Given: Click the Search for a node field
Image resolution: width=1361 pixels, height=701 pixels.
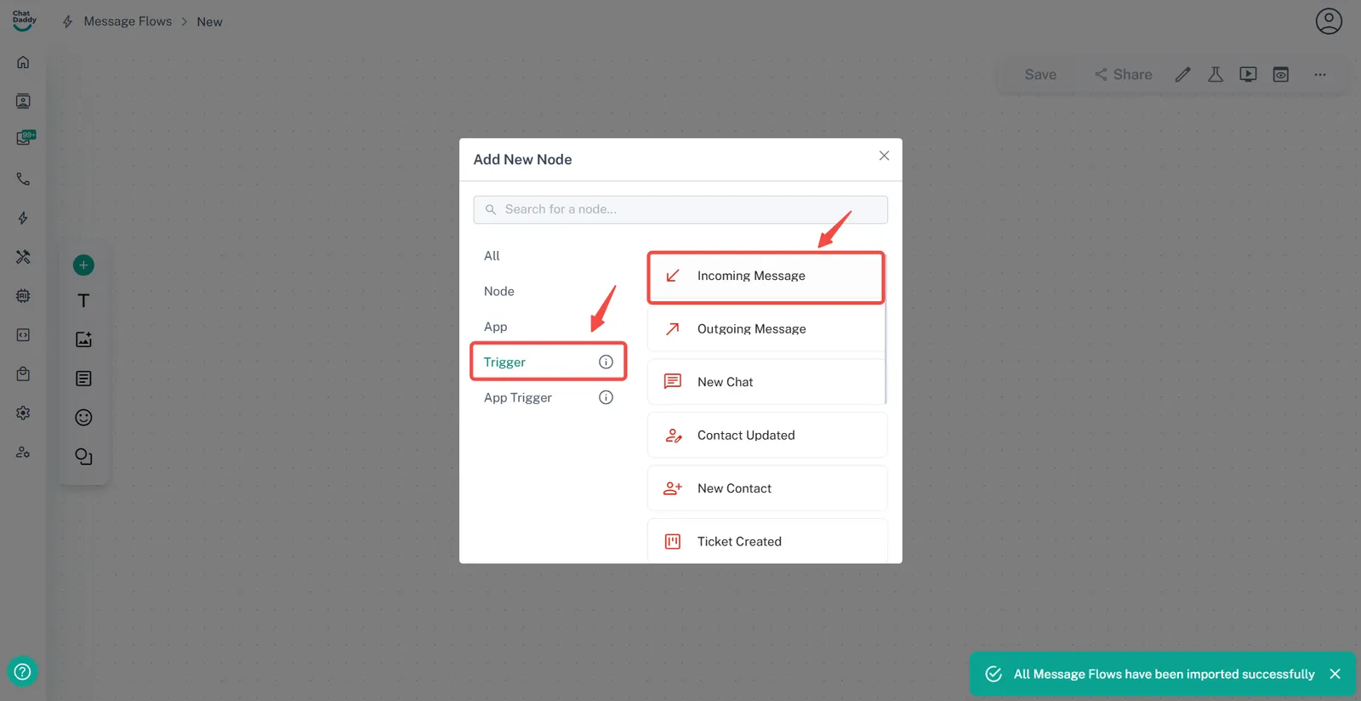Looking at the screenshot, I should click(x=680, y=209).
